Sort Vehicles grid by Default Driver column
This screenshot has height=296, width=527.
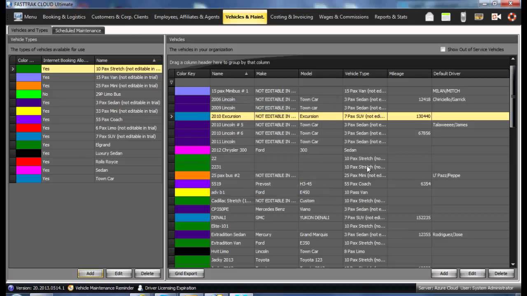coord(470,74)
